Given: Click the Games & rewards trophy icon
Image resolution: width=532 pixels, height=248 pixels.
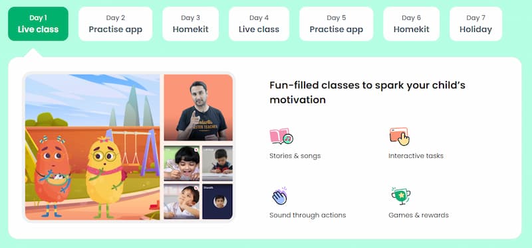Looking at the screenshot, I should 400,196.
